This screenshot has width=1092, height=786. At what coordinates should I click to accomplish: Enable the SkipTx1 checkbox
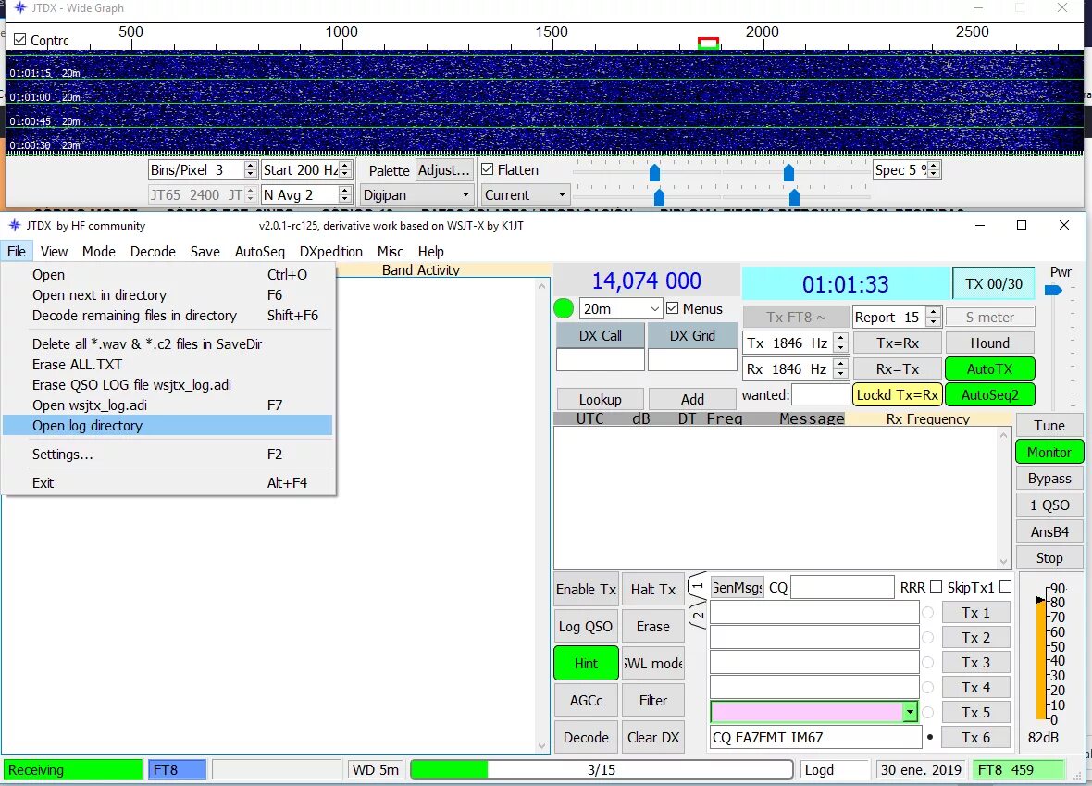point(1005,587)
